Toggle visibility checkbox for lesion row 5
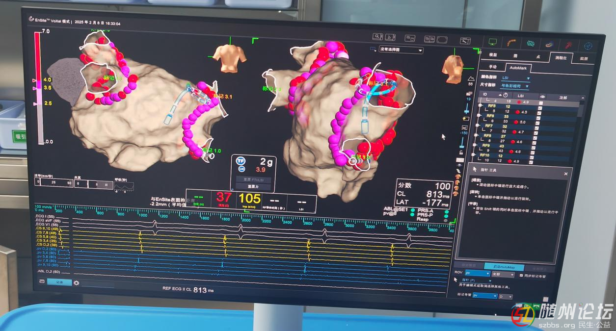 point(539,113)
